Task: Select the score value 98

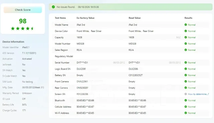Action: click(x=23, y=21)
